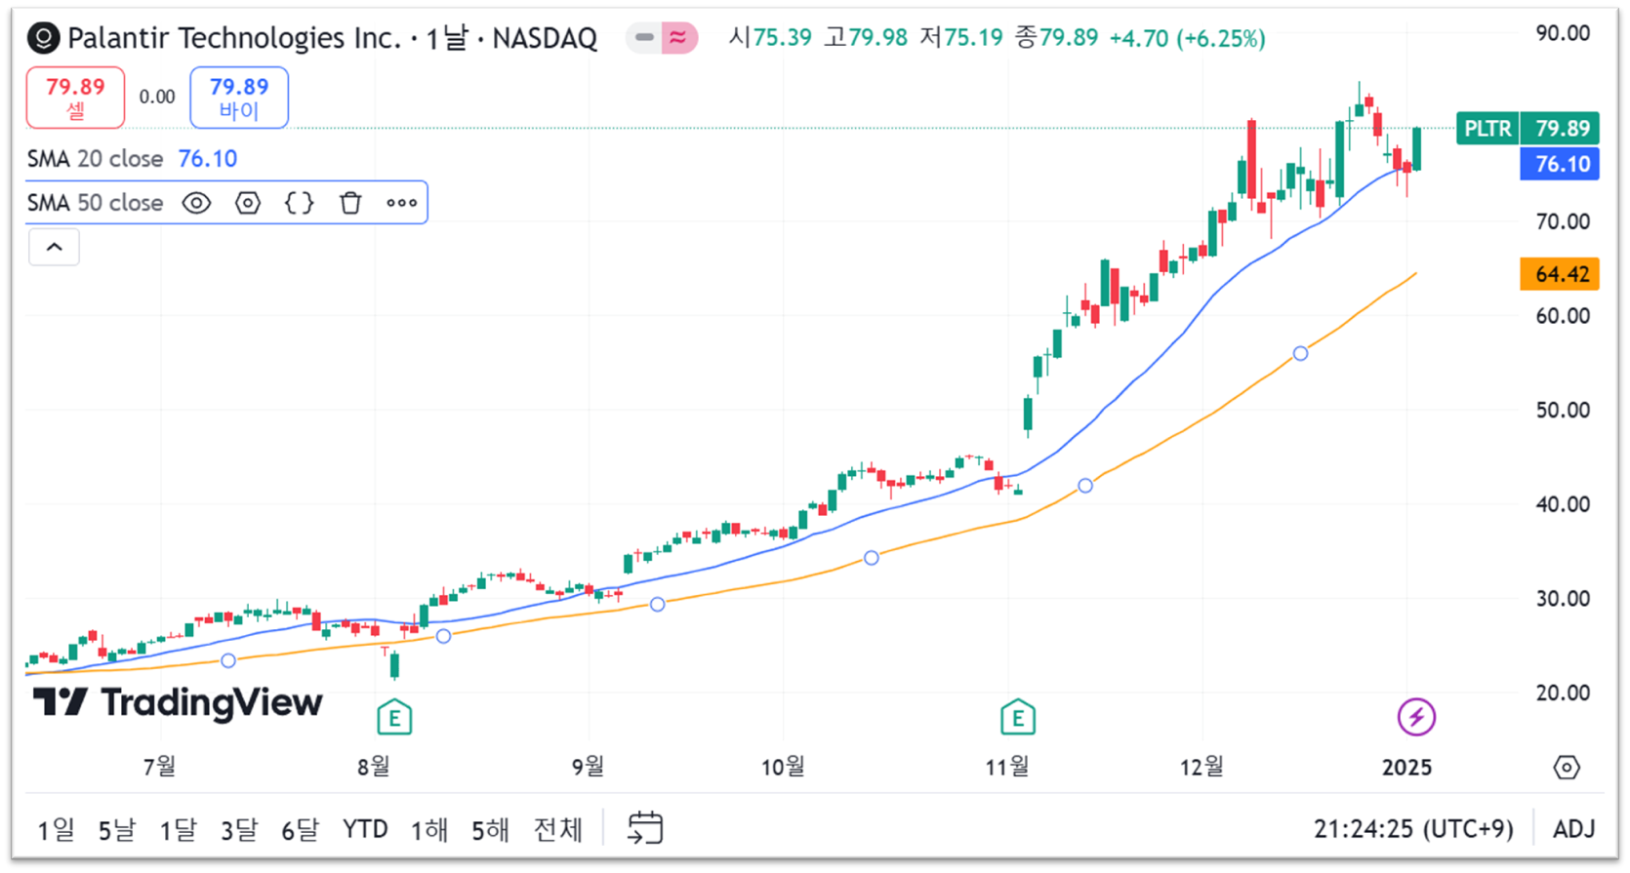Click SMA 20 value 76.10 in legend

(x=208, y=159)
